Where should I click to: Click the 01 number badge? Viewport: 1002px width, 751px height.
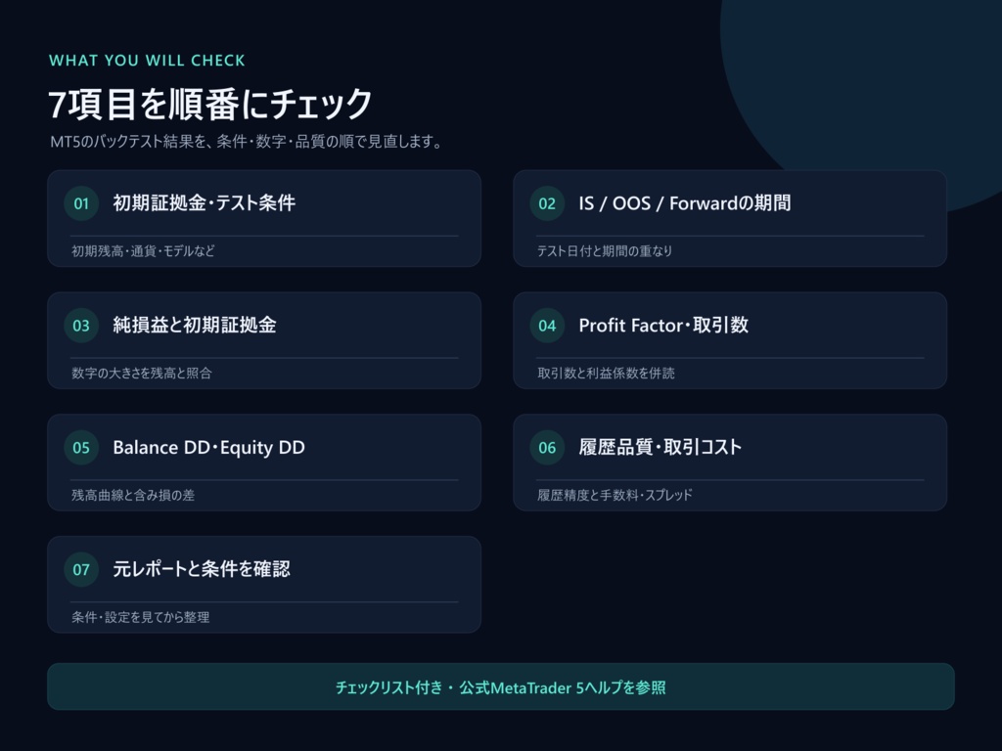pyautogui.click(x=81, y=203)
